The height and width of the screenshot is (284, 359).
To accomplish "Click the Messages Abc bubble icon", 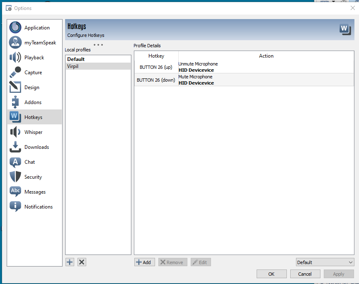I will pyautogui.click(x=15, y=192).
